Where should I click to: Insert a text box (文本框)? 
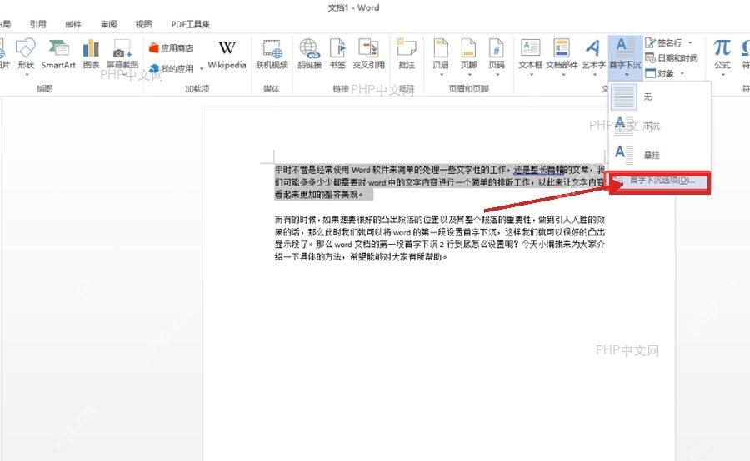coord(531,57)
